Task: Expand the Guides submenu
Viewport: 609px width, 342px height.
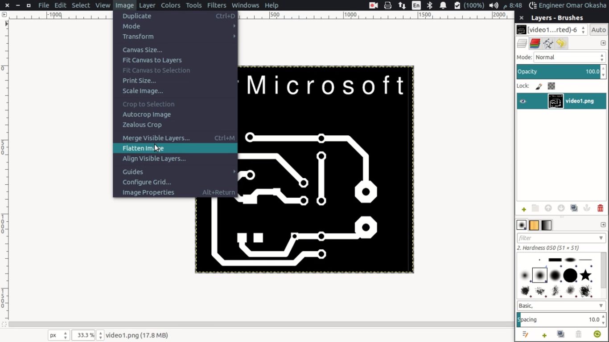Action: coord(175,172)
